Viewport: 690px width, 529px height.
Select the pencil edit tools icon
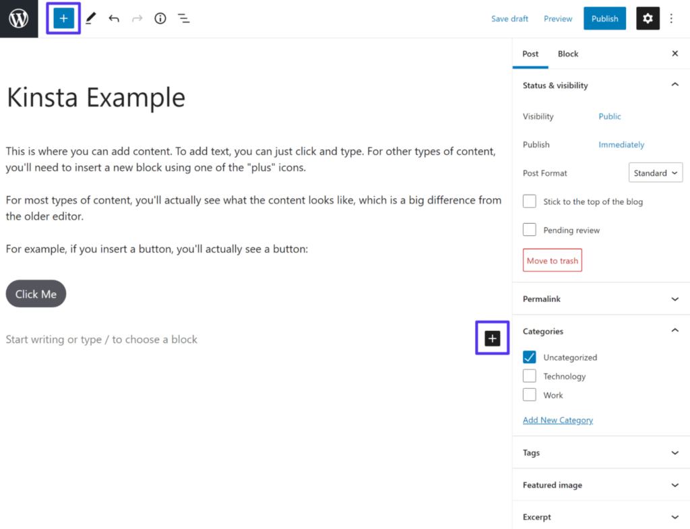point(90,19)
